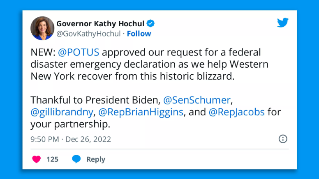This screenshot has width=319, height=179.
Task: Select the @RepJacobs mention
Action: [236, 112]
